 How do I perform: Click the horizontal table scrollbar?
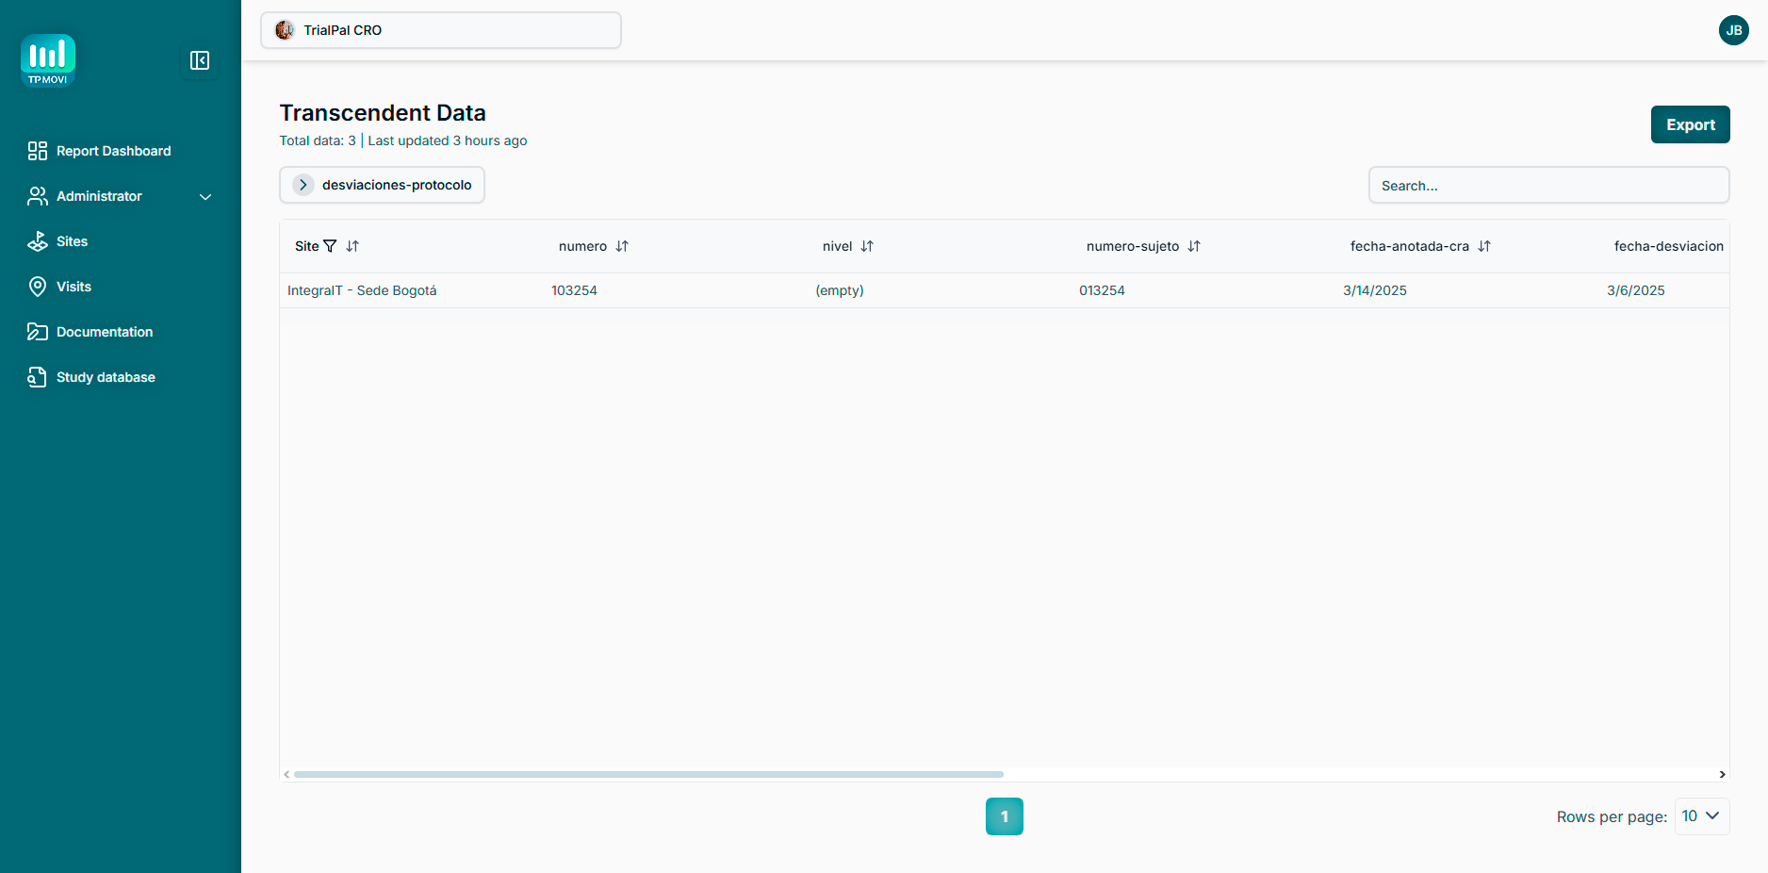(648, 774)
